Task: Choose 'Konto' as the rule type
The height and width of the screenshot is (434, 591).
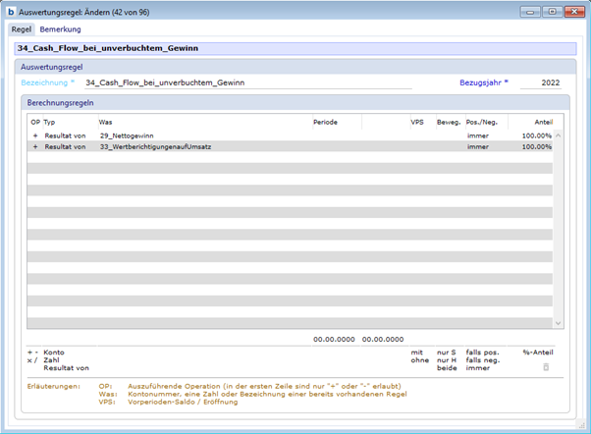Action: tap(55, 352)
